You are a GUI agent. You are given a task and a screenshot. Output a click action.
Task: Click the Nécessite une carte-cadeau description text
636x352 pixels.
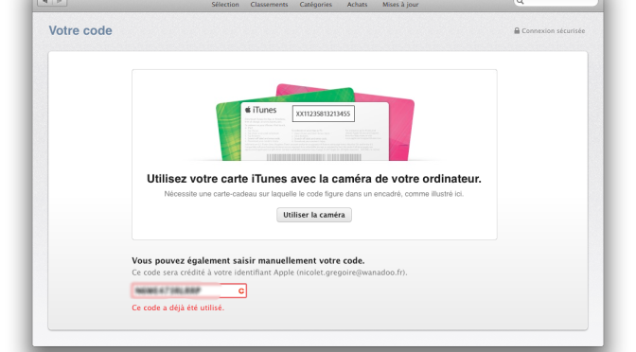[314, 194]
